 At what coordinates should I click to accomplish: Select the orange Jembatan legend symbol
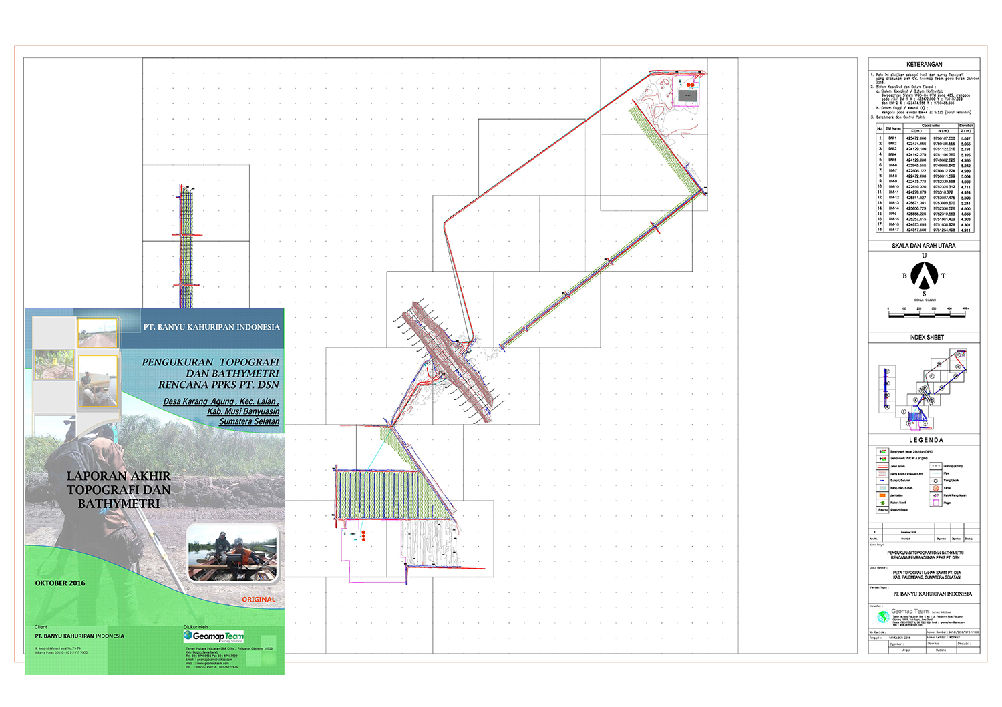pyautogui.click(x=882, y=495)
